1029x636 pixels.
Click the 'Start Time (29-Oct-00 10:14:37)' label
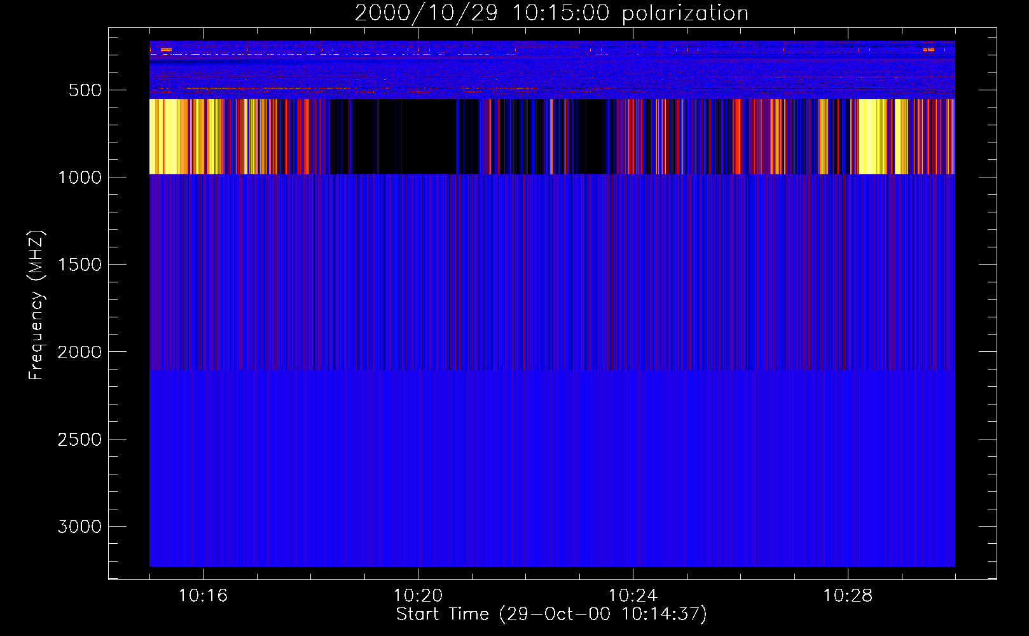[551, 614]
